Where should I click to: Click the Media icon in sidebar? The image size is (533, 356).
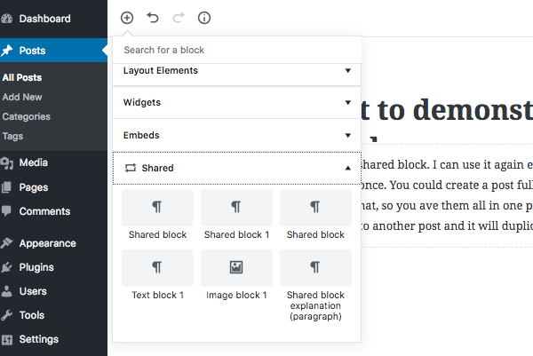6,162
